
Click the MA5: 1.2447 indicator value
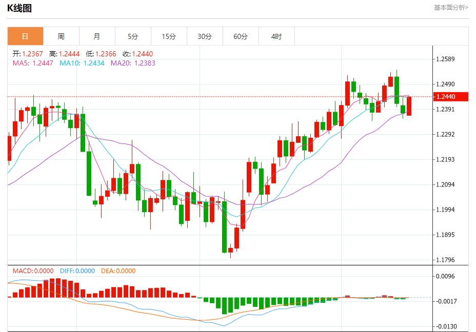[33, 63]
